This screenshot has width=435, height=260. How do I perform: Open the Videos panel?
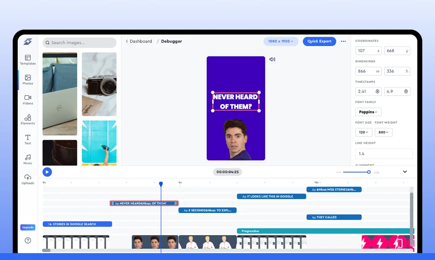coord(28,100)
